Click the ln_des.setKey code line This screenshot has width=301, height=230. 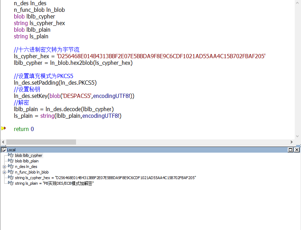click(74, 96)
